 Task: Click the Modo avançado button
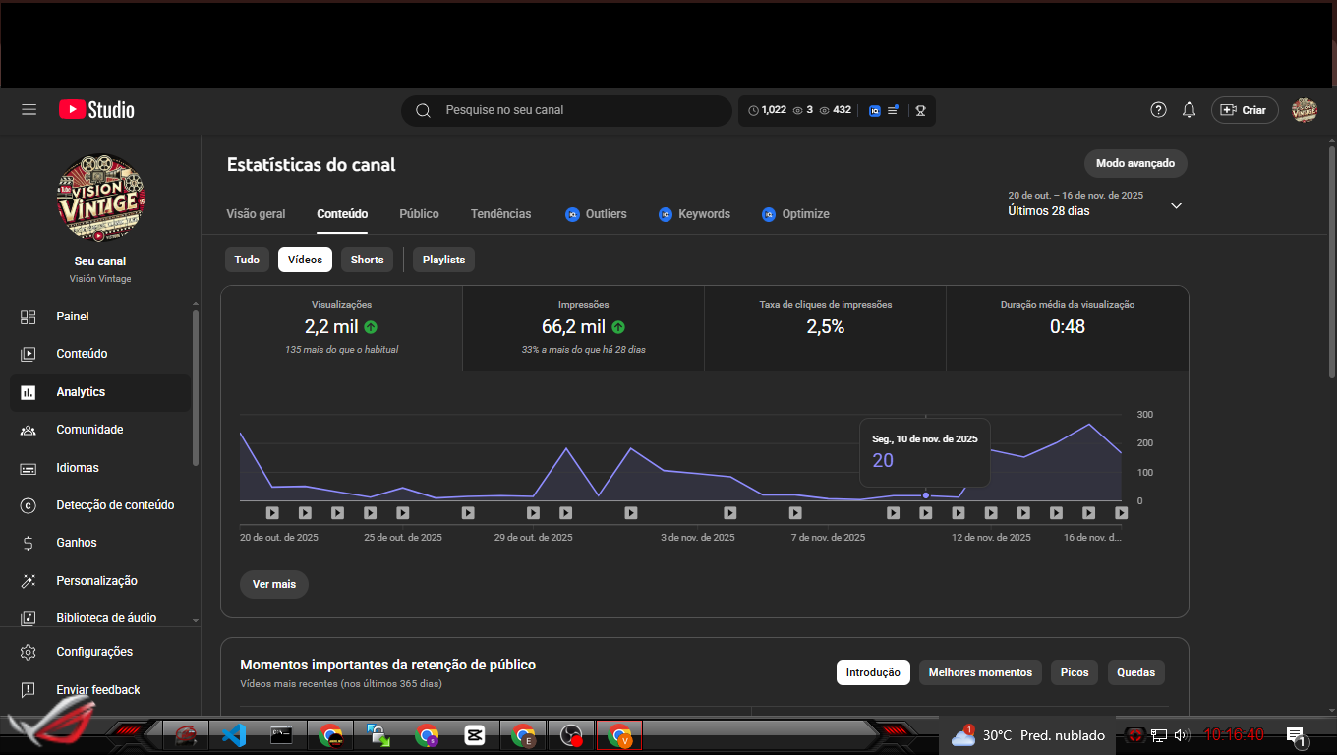click(x=1134, y=163)
